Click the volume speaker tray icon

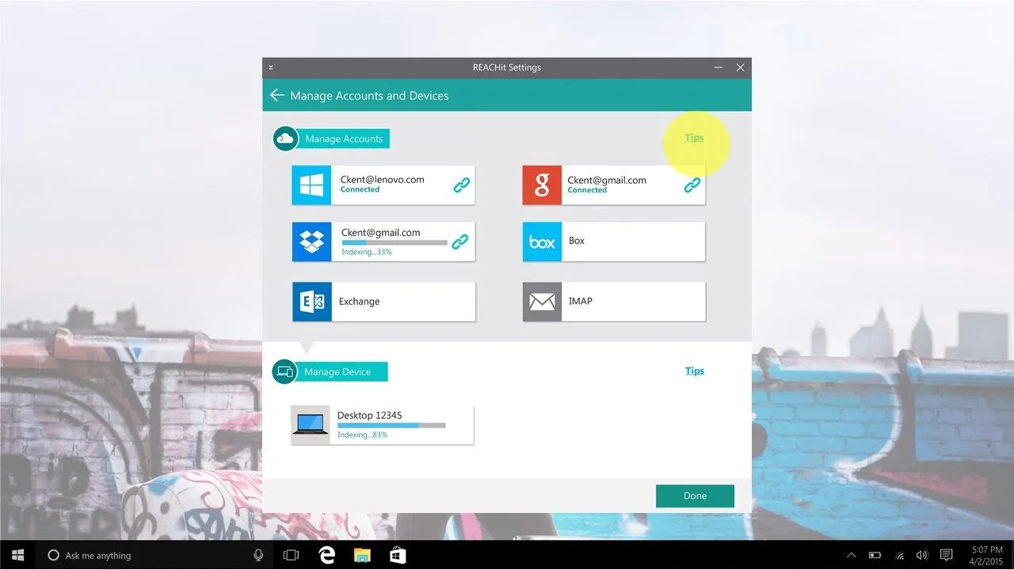tap(922, 555)
